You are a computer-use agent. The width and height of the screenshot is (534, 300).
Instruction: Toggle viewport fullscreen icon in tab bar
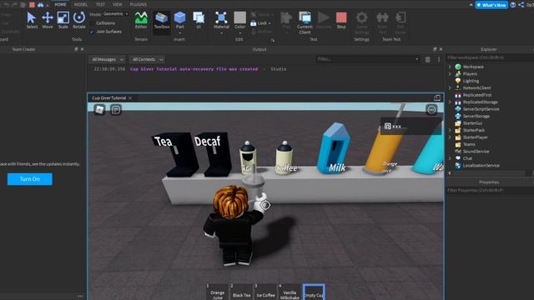point(437,98)
